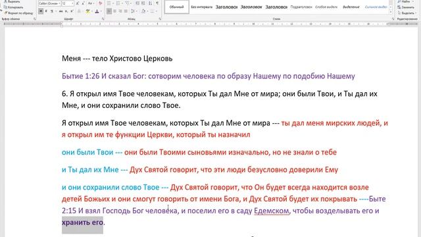Apply the italic Заголовок heading style

tap(251, 7)
